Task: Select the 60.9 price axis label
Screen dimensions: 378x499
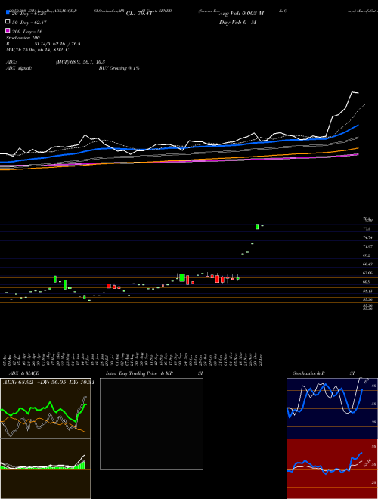Action: (x=367, y=282)
